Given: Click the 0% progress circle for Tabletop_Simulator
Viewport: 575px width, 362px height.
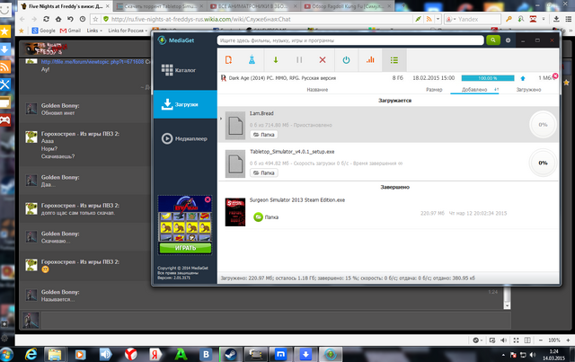Looking at the screenshot, I should click(x=543, y=163).
